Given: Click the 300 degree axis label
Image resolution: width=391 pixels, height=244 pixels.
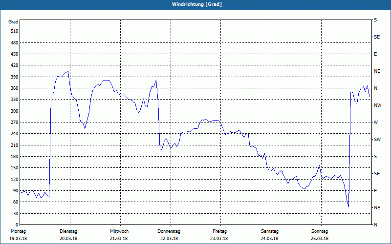Looking at the screenshot, I should tap(14, 111).
